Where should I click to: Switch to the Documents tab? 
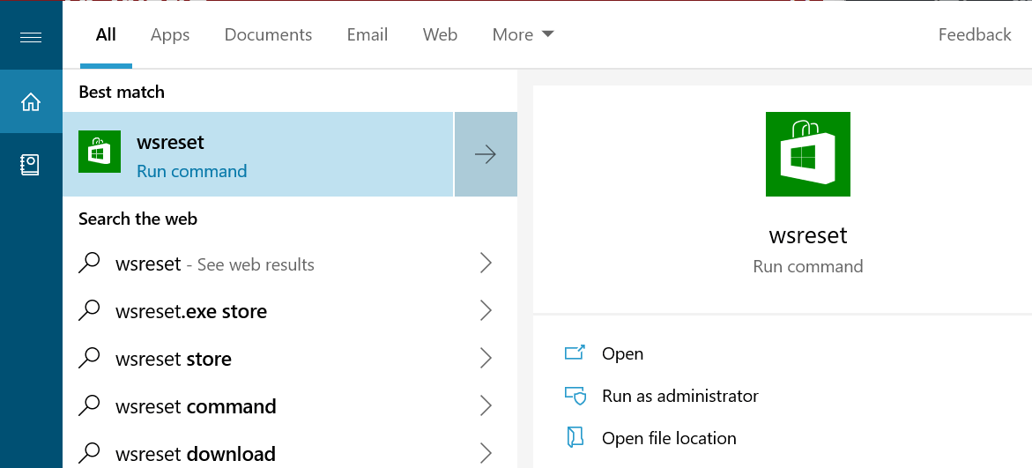pyautogui.click(x=268, y=35)
